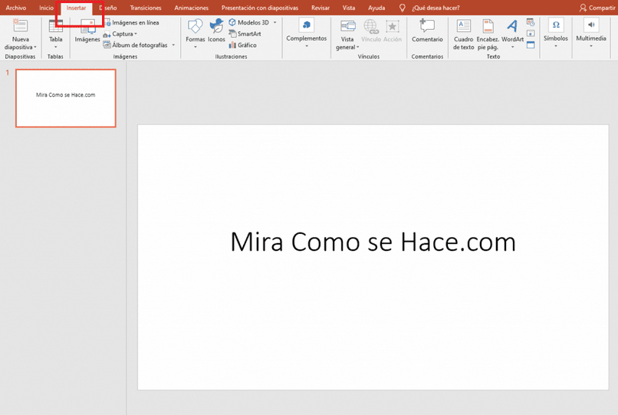This screenshot has height=415, width=618.
Task: Open the Multimedia dropdown
Action: (x=591, y=33)
